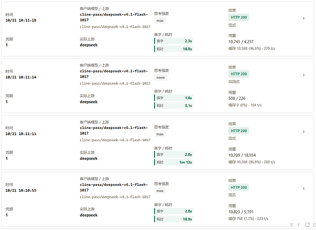The image size is (316, 230).
Task: Expand the 10:11:14 request row chevron
Action: pyautogui.click(x=304, y=75)
